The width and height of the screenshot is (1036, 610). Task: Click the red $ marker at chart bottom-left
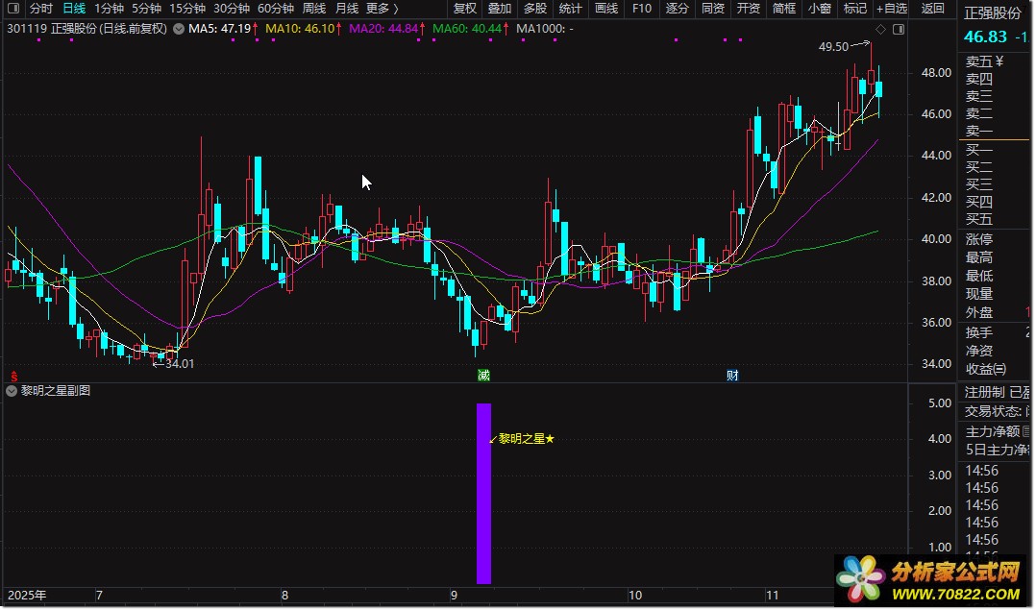(12, 375)
